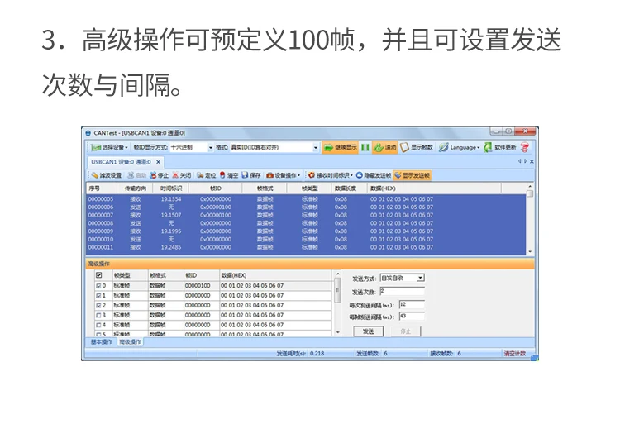Viewport: 620px width, 424px height.
Task: Click the tab strip scroll-right arrow
Action: click(526, 161)
